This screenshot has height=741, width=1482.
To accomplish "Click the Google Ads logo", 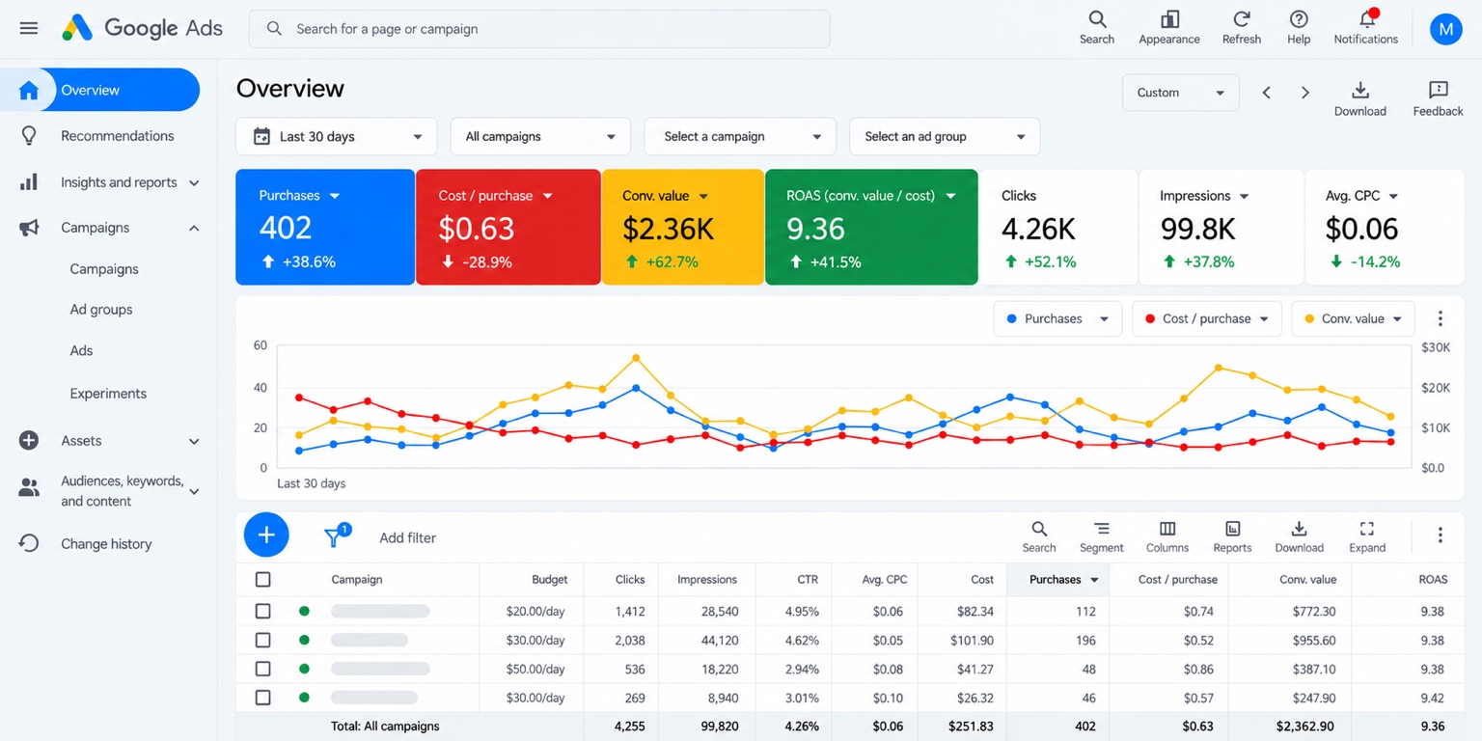I will click(x=143, y=28).
